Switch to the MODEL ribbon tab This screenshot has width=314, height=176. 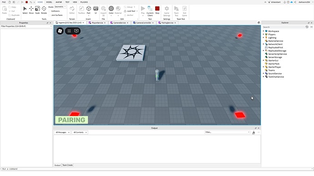(49, 2)
